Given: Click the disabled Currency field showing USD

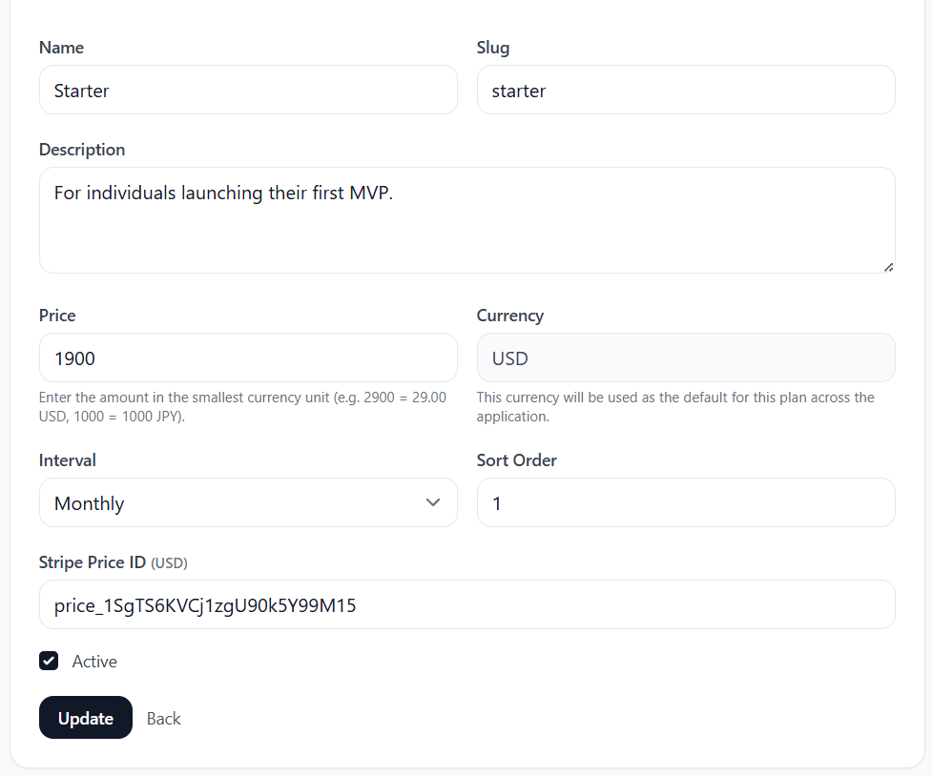Looking at the screenshot, I should (686, 357).
